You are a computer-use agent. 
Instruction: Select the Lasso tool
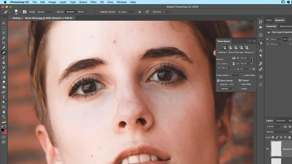(4, 33)
